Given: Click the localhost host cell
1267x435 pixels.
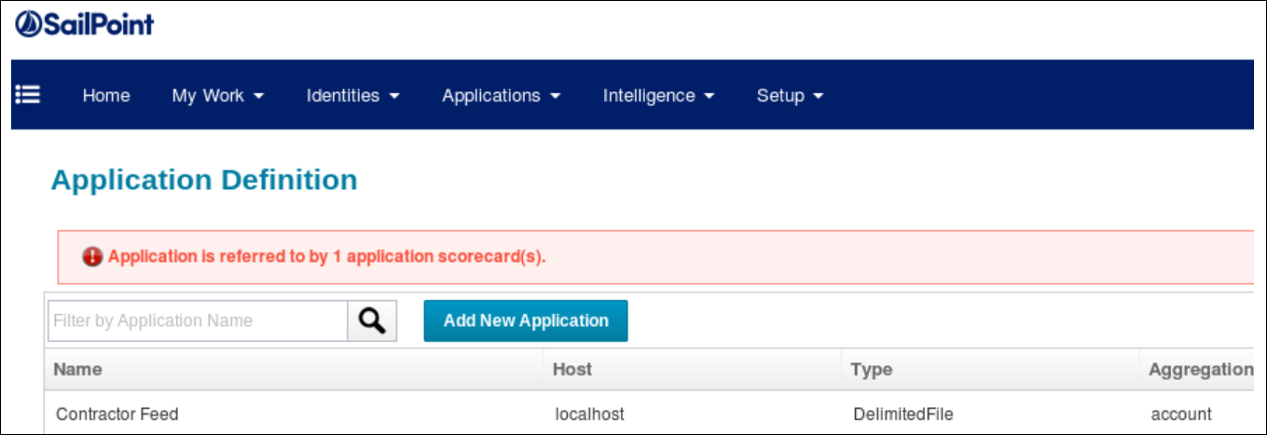Looking at the screenshot, I should (x=589, y=414).
